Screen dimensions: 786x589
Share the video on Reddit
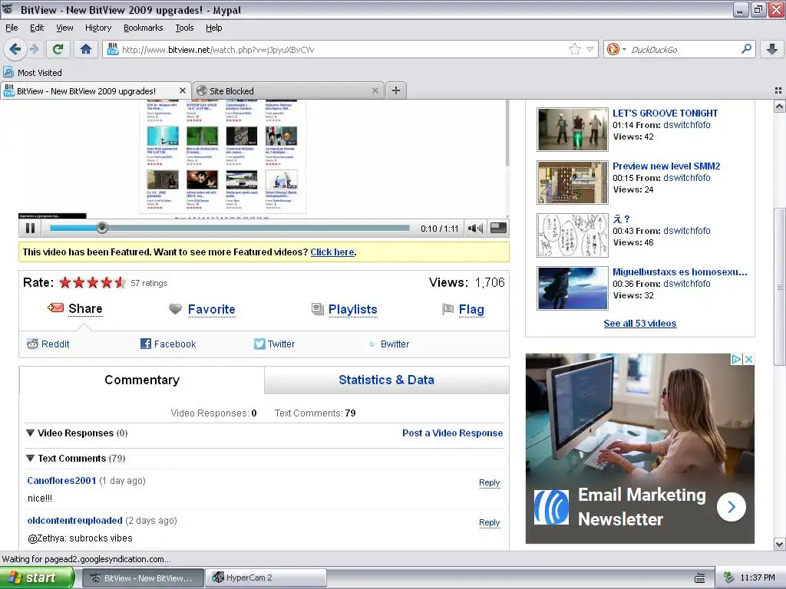(48, 344)
